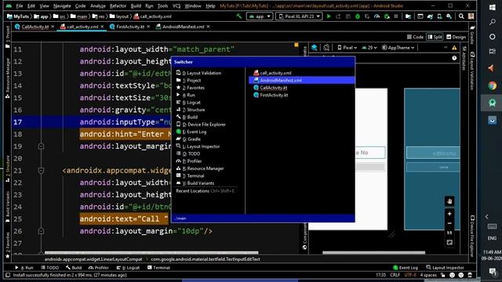Click the 4 spaces indent setting
Image resolution: width=502 pixels, height=282 pixels.
(428, 275)
